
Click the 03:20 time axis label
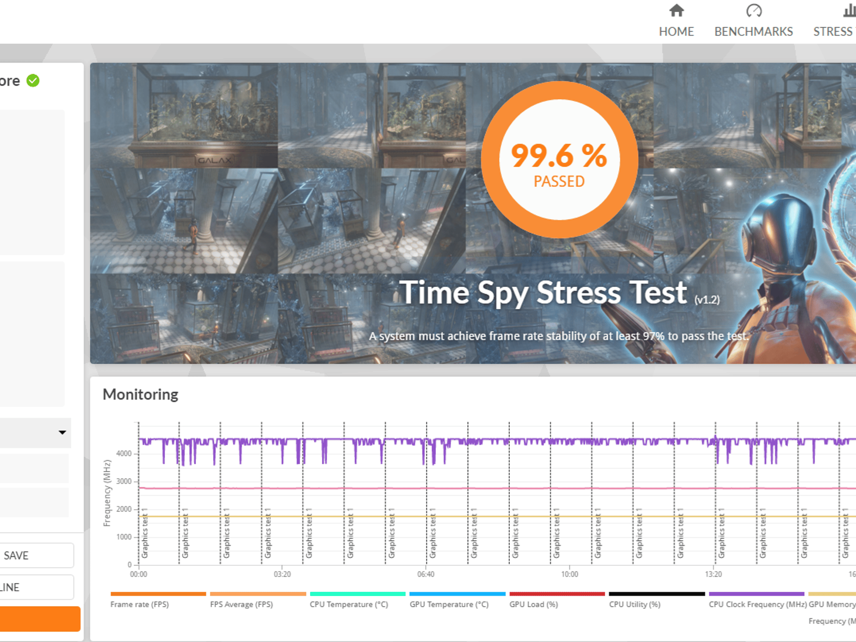[282, 574]
